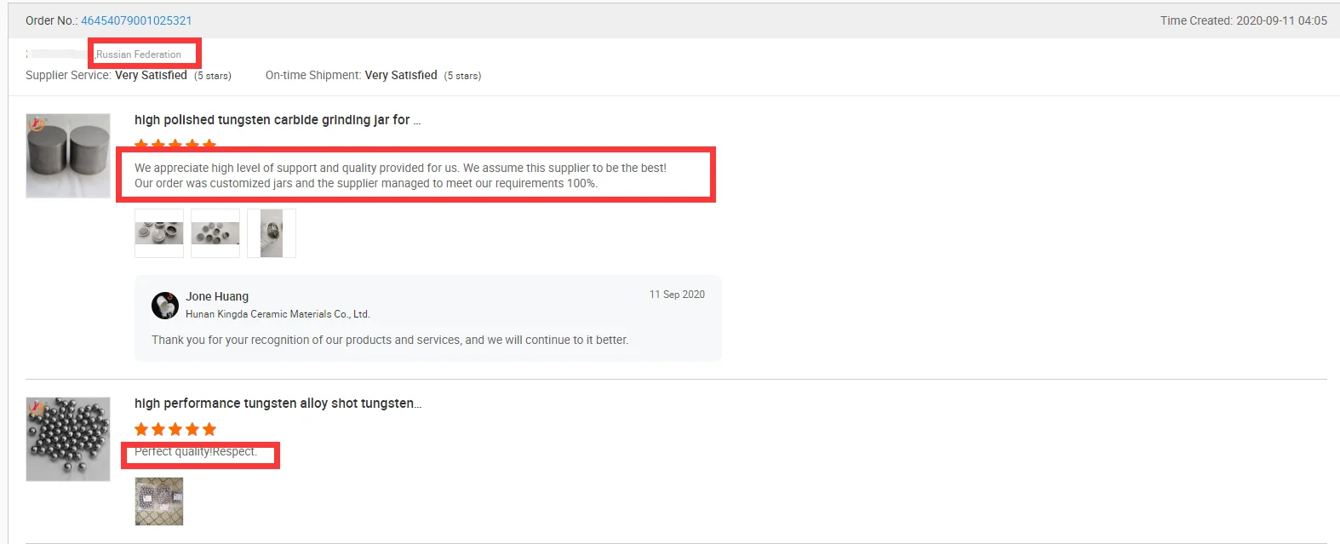Click the "Perfect quality!Respect." review text
The image size is (1340, 544).
point(196,452)
